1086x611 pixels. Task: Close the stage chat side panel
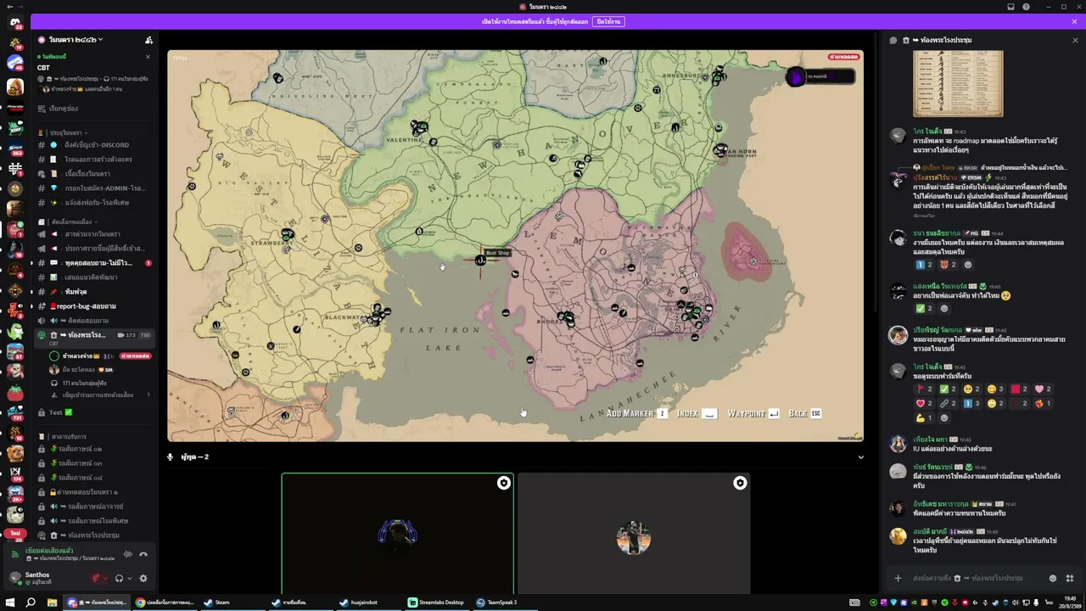[1075, 40]
